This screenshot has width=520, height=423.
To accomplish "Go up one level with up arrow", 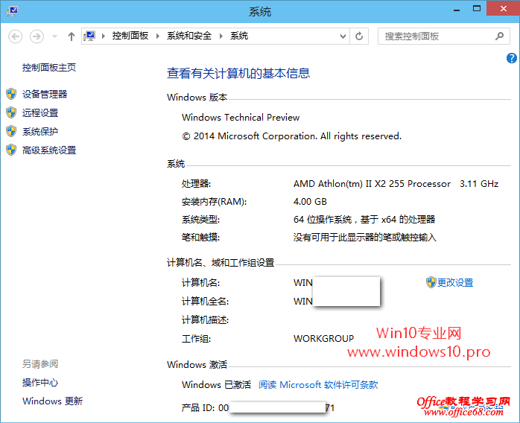I will (x=72, y=36).
